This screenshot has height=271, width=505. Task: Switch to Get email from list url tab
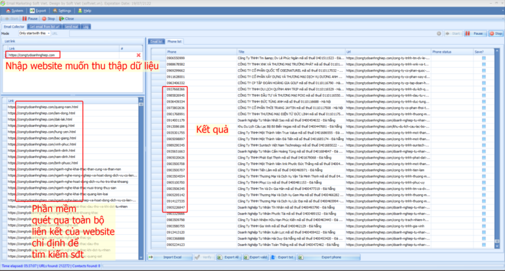pos(45,27)
